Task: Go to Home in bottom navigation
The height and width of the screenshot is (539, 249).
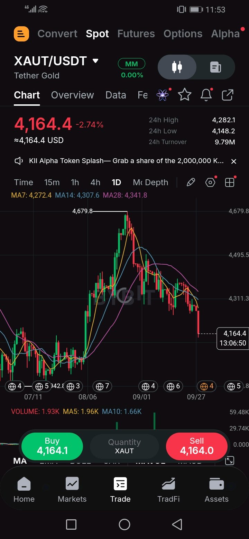Action: pos(24,490)
